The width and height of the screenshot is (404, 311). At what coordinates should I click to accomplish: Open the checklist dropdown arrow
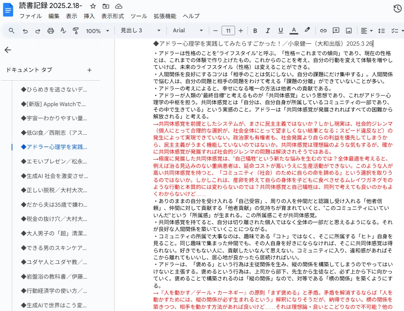(x=402, y=31)
